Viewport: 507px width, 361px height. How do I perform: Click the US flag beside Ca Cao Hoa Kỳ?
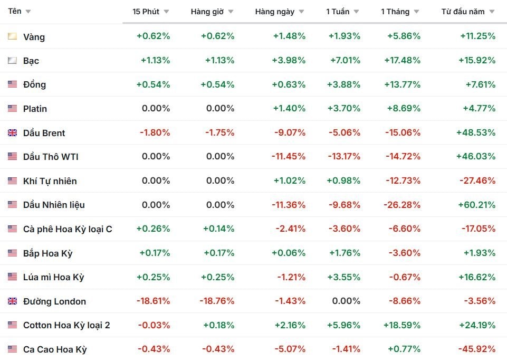[x=13, y=349]
